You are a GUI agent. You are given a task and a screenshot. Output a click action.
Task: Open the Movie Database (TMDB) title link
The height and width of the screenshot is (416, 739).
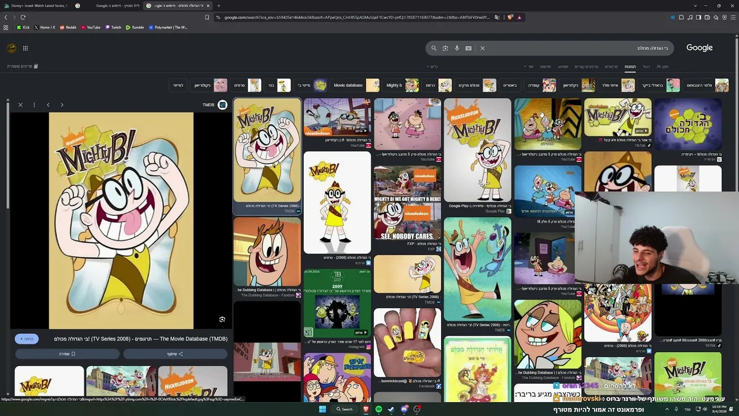coord(141,339)
